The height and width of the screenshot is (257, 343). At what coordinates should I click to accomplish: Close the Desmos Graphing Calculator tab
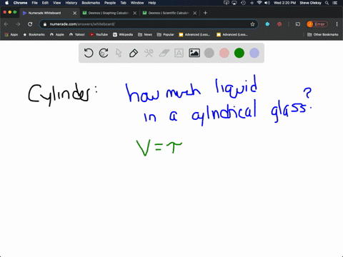[135, 13]
